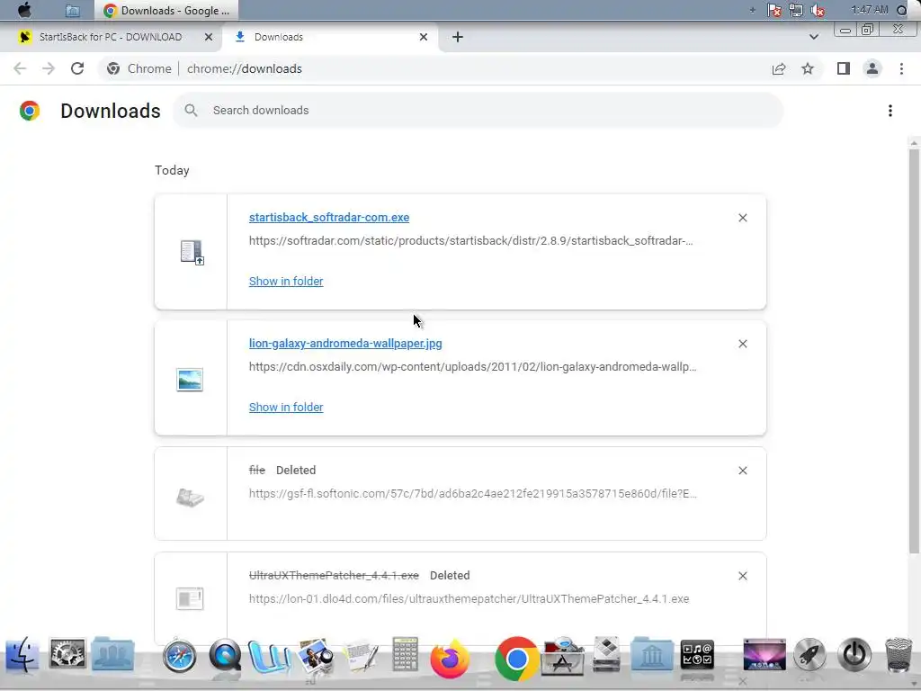Bookmark this page with the star
Screen dimensions: 921x691
[x=808, y=68]
